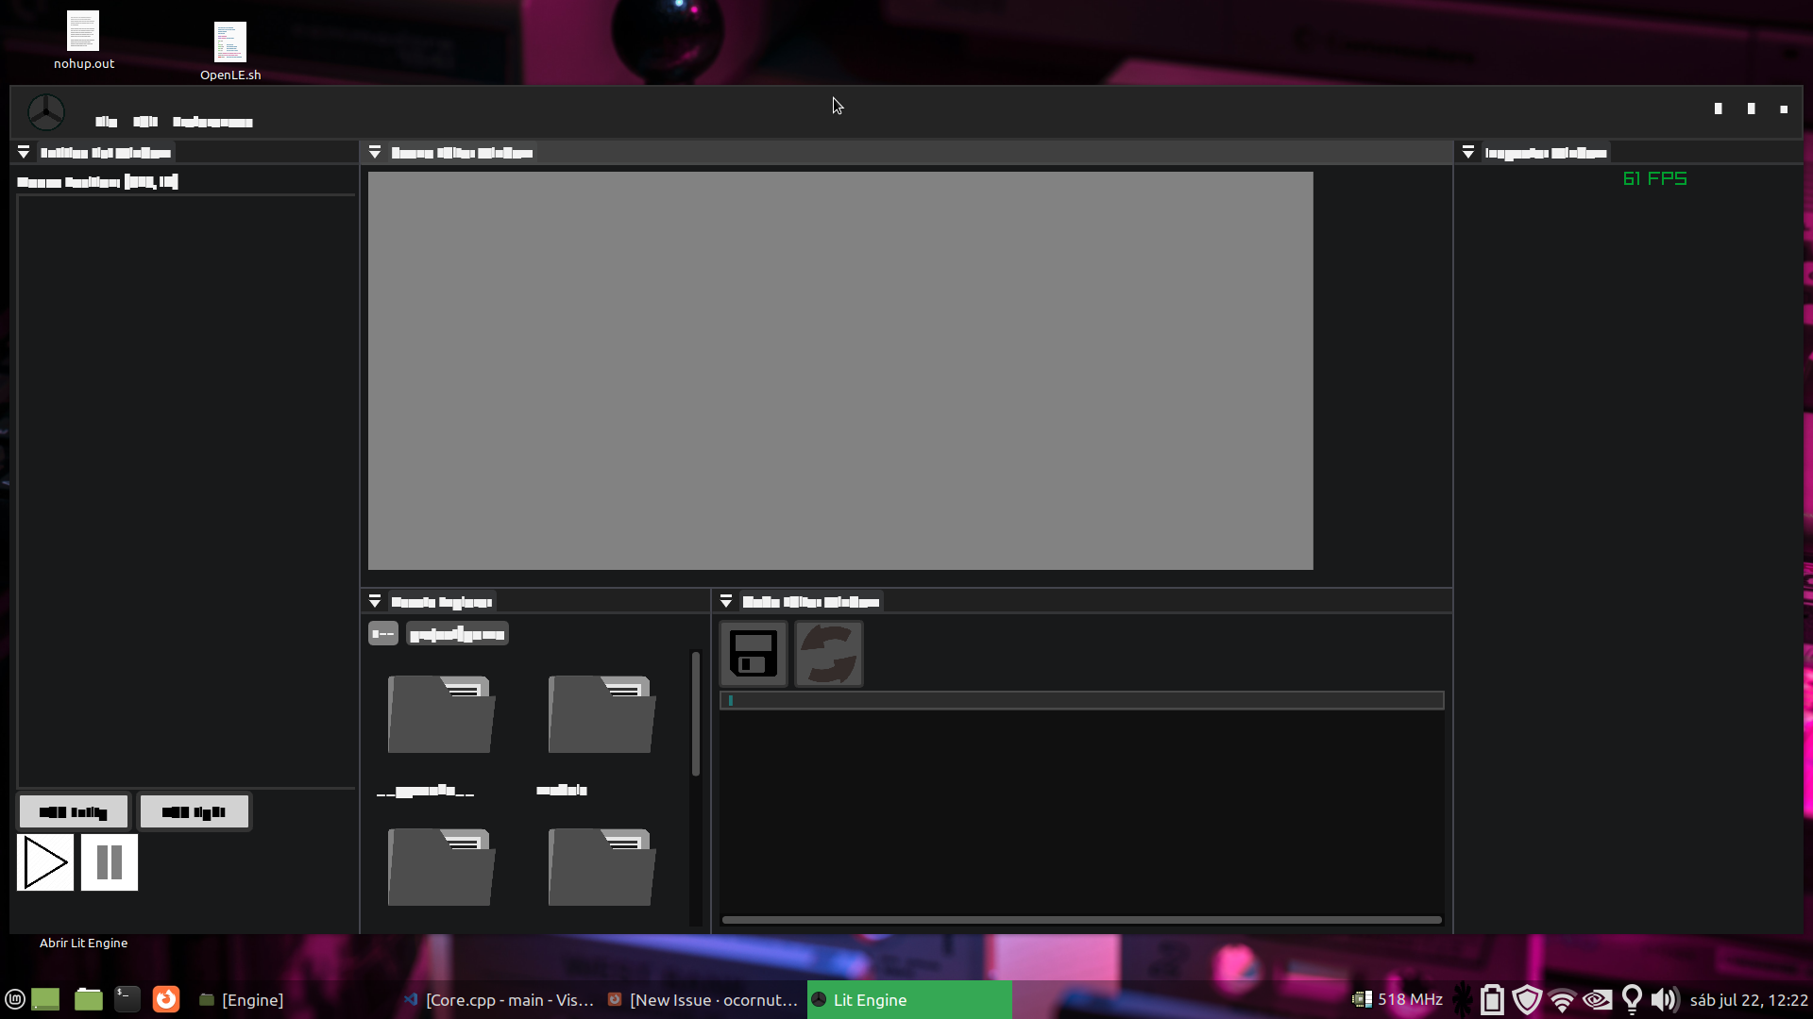1813x1019 pixels.
Task: Collapse the Inspector Window panel
Action: tap(1468, 151)
